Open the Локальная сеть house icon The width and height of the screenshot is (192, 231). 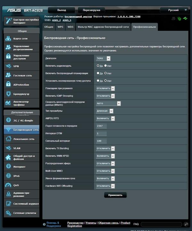pyautogui.click(x=8, y=139)
